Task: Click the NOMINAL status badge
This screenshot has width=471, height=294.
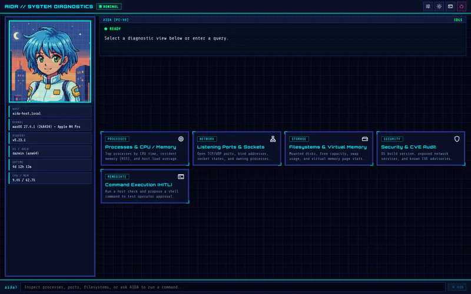Action: 109,6
